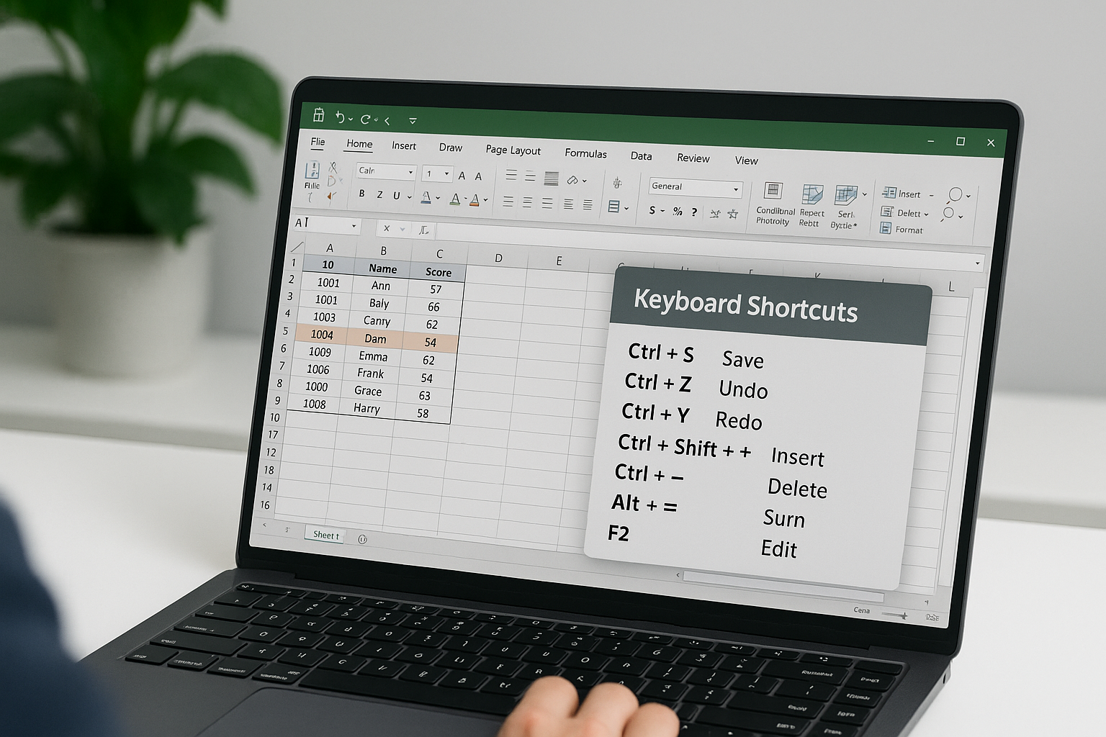This screenshot has height=737, width=1106.
Task: Apply underline formatting to the selection
Action: [397, 196]
